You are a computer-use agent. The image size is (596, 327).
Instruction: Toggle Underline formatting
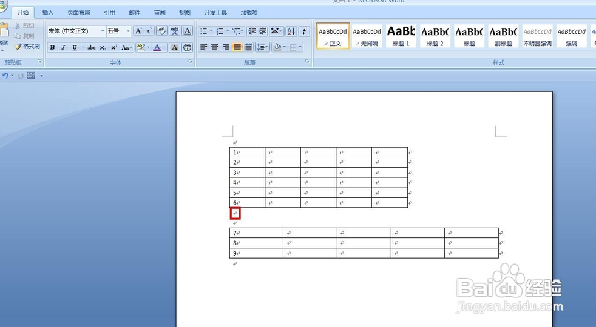coord(75,47)
